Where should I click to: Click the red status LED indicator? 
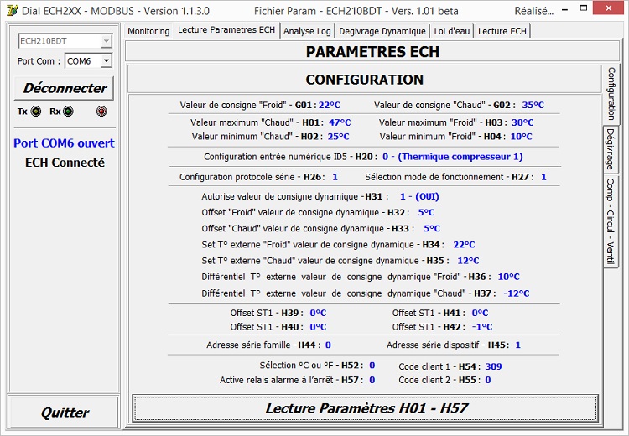click(x=101, y=111)
